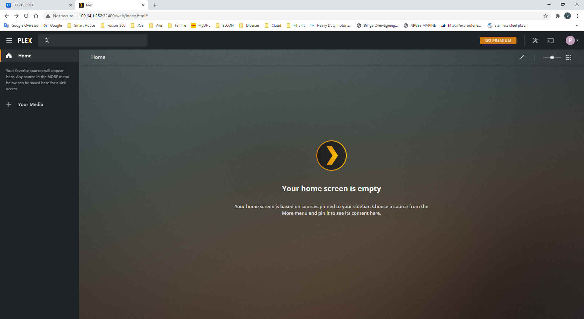The width and height of the screenshot is (584, 319).
Task: Open the Google Oversæt bookmark
Action: coord(21,26)
